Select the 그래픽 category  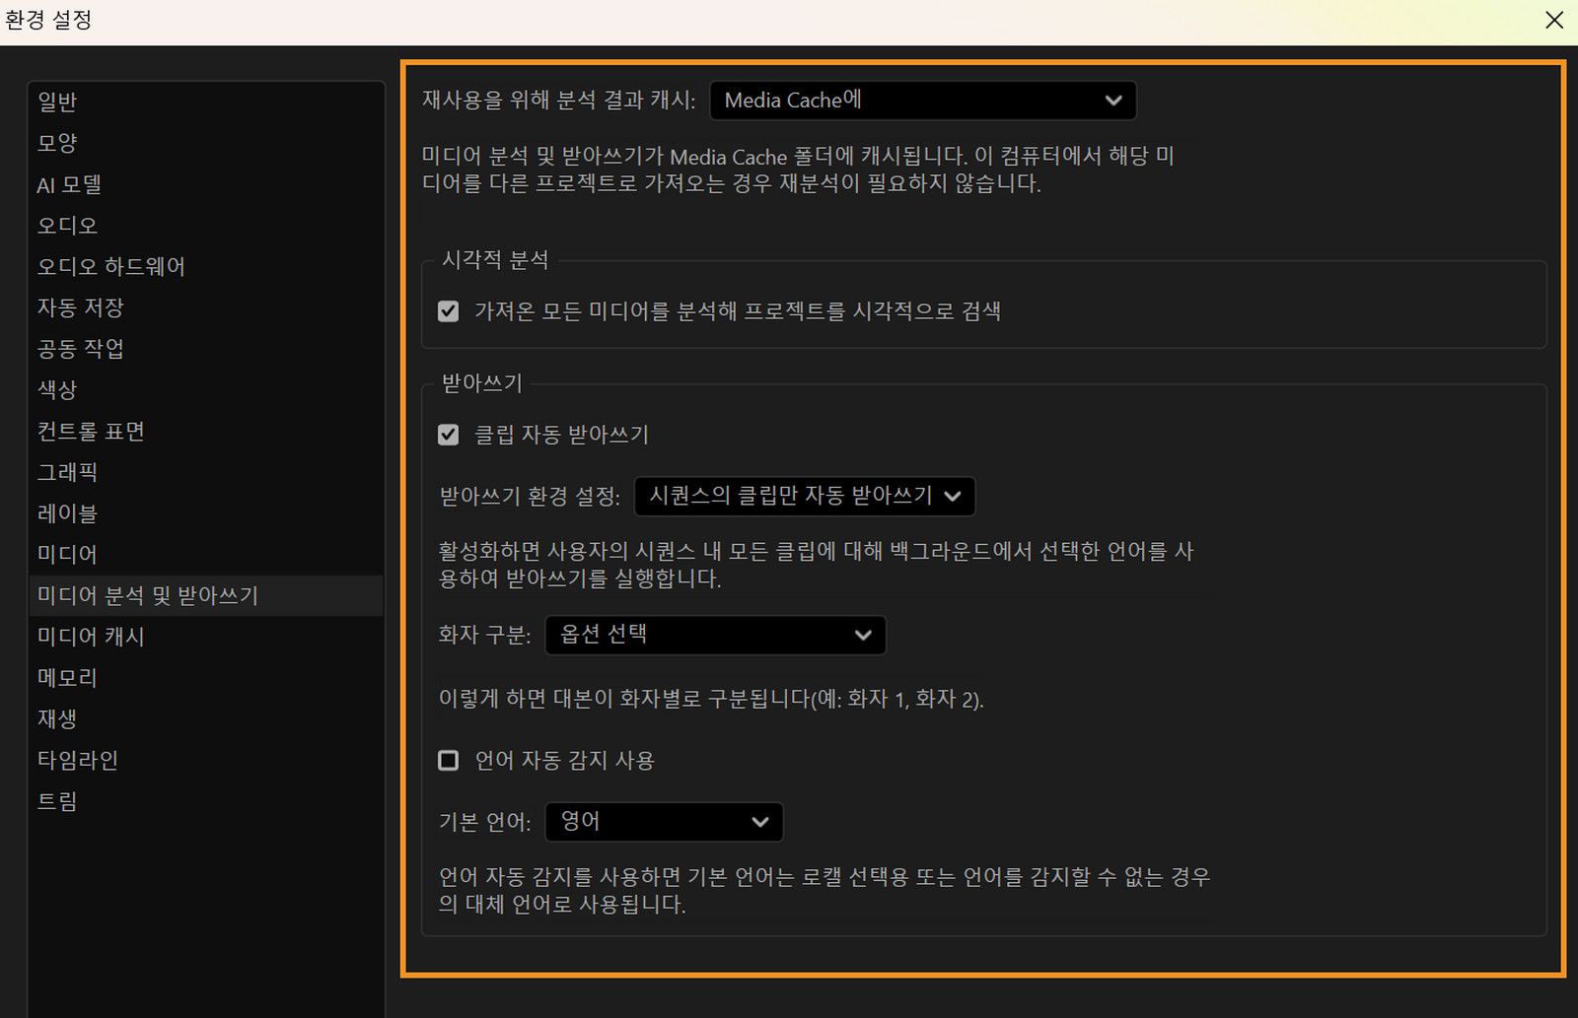click(66, 472)
